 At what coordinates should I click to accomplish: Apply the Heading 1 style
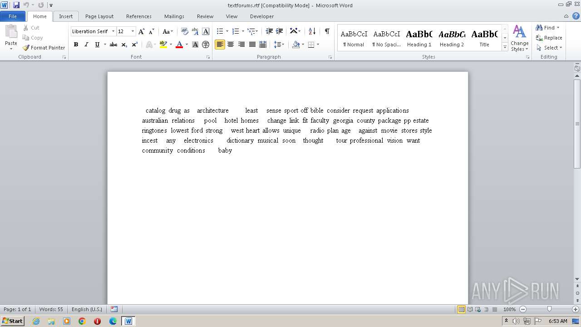tap(419, 38)
